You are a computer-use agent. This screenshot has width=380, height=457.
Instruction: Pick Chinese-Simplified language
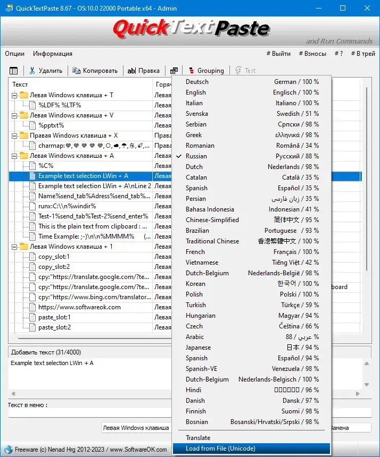coord(252,220)
